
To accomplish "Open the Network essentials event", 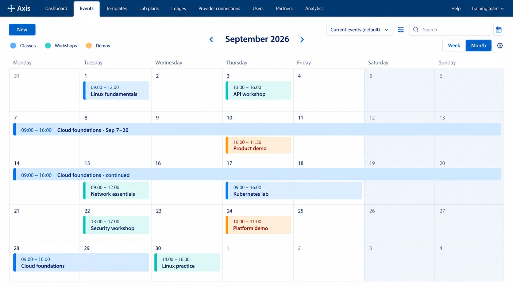I will point(116,190).
